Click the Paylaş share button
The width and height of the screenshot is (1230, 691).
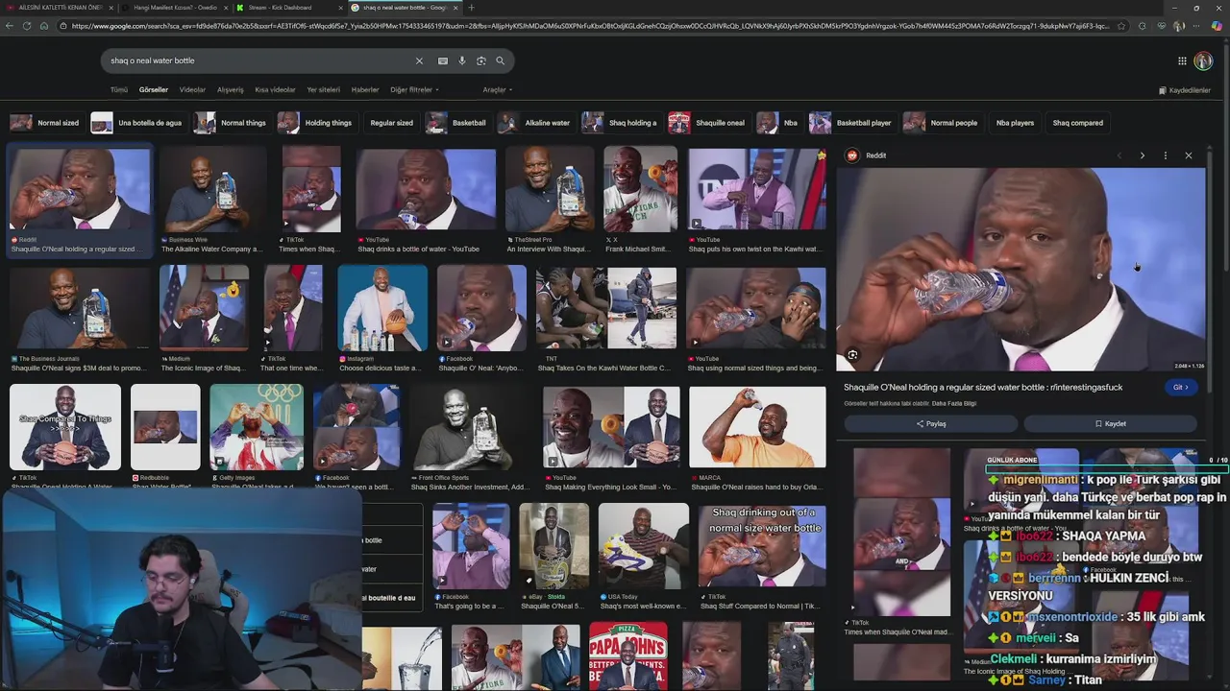click(930, 423)
